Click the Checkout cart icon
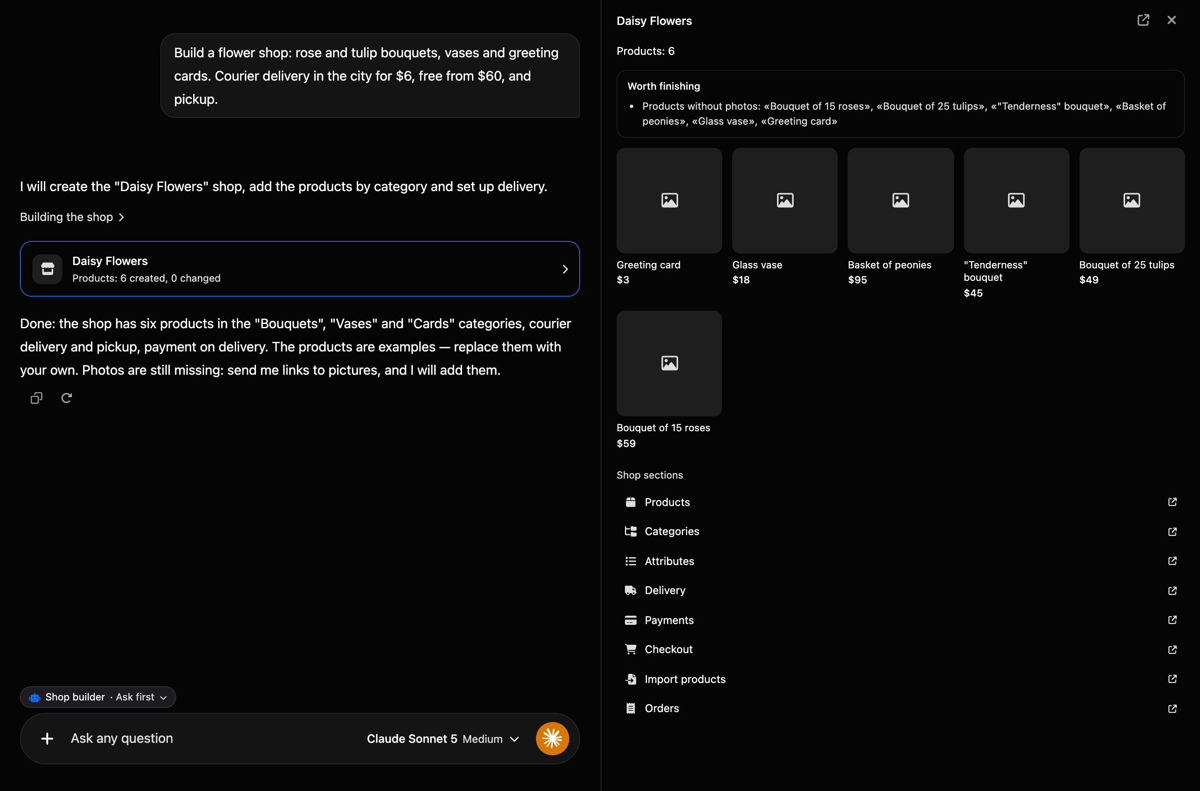The image size is (1200, 791). pos(630,649)
